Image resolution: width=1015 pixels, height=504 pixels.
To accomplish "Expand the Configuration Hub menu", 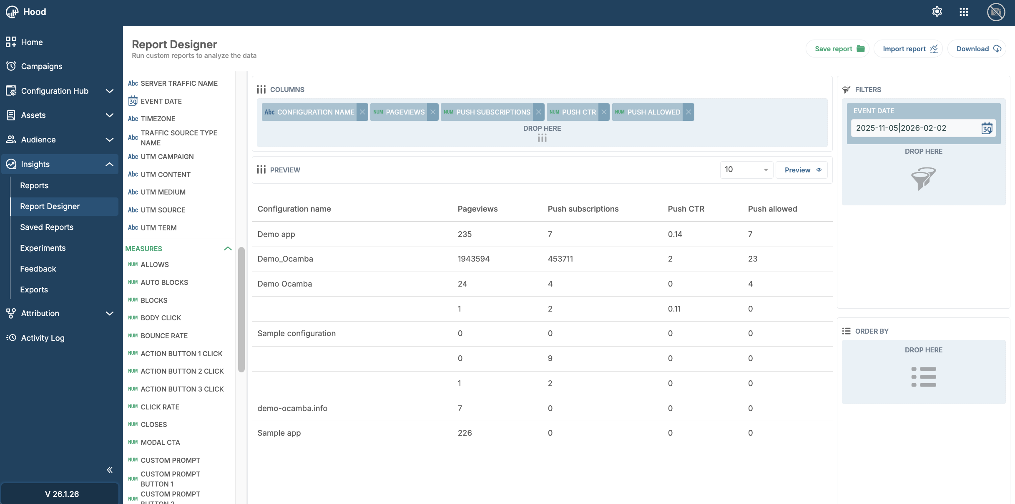I will tap(110, 91).
